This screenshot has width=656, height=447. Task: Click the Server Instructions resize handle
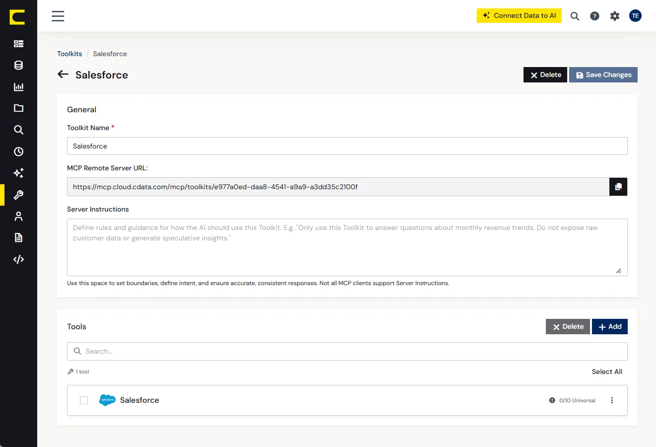click(x=619, y=271)
